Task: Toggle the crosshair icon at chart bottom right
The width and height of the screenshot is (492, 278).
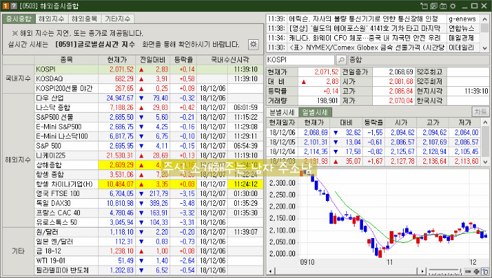Action: tap(485, 272)
